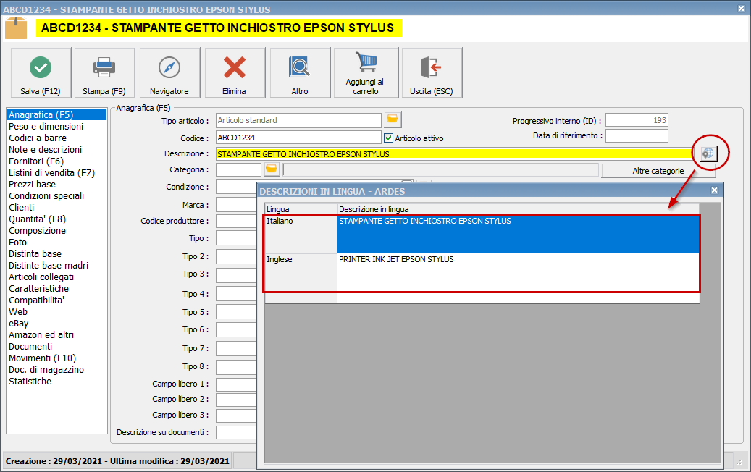The height and width of the screenshot is (472, 751).
Task: Add item via Aggiungi al carrello
Action: pos(366,73)
